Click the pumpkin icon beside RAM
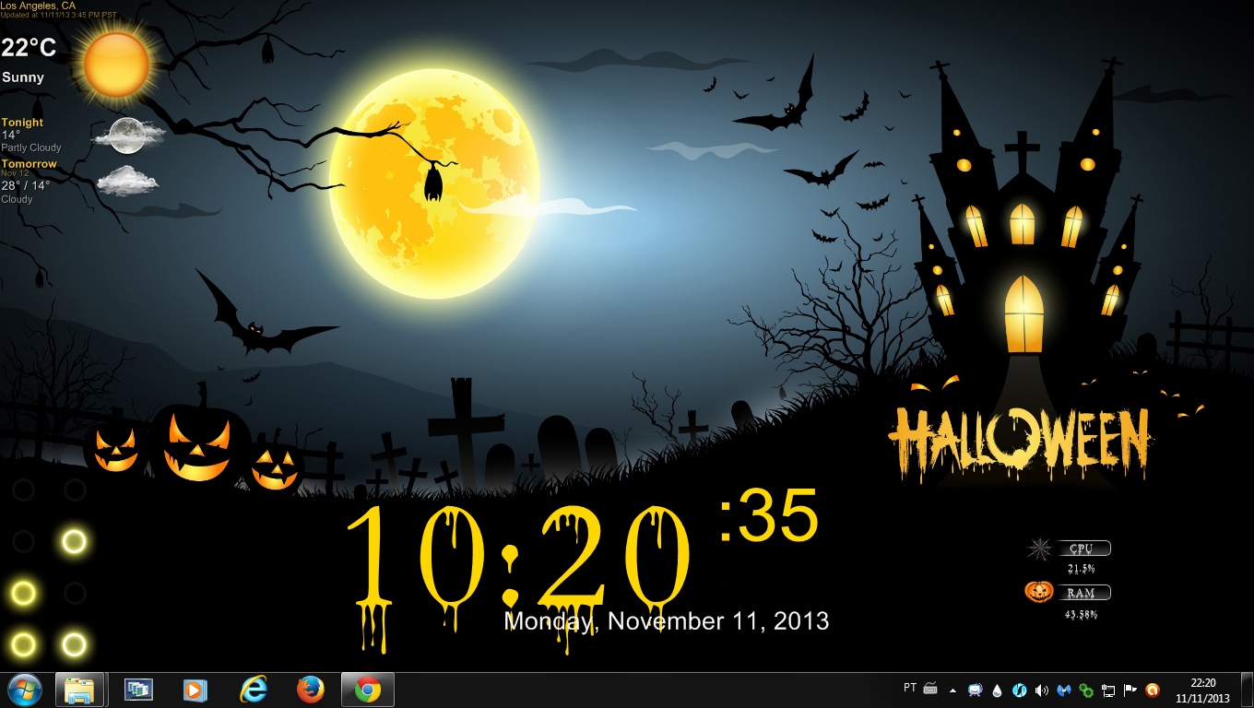Image resolution: width=1254 pixels, height=708 pixels. pyautogui.click(x=1039, y=592)
